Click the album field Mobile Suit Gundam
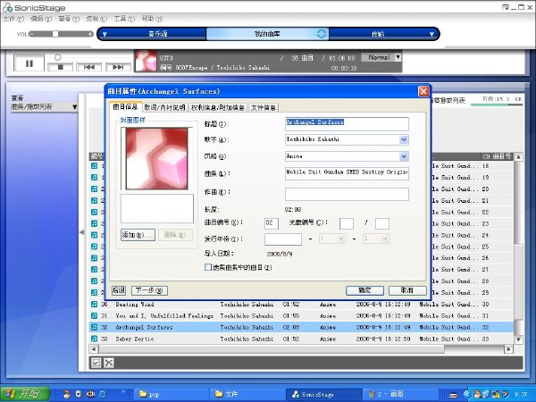The image size is (536, 402). point(347,173)
